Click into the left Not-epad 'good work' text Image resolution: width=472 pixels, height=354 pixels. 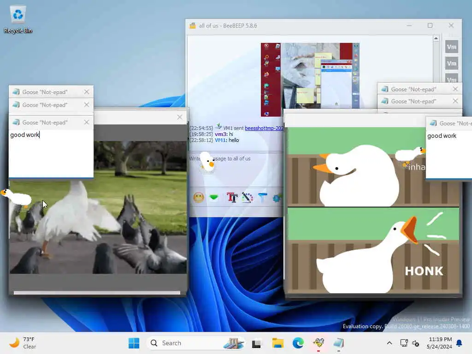coord(25,135)
